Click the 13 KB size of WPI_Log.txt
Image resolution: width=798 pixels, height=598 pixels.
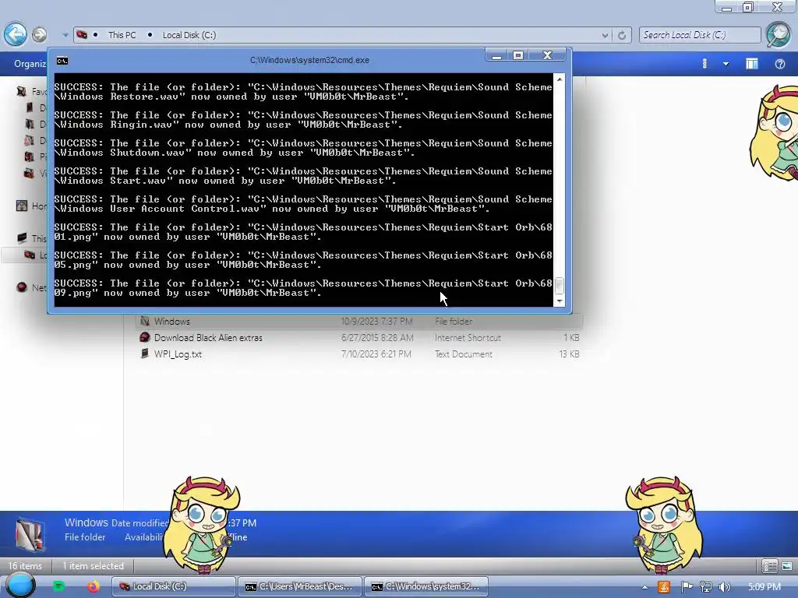[x=569, y=354]
